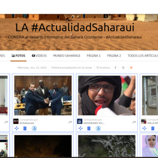Image resolution: width=158 pixels, height=158 pixels.
Task: Share the ECSaharaui photo with arrow
Action: point(70,122)
